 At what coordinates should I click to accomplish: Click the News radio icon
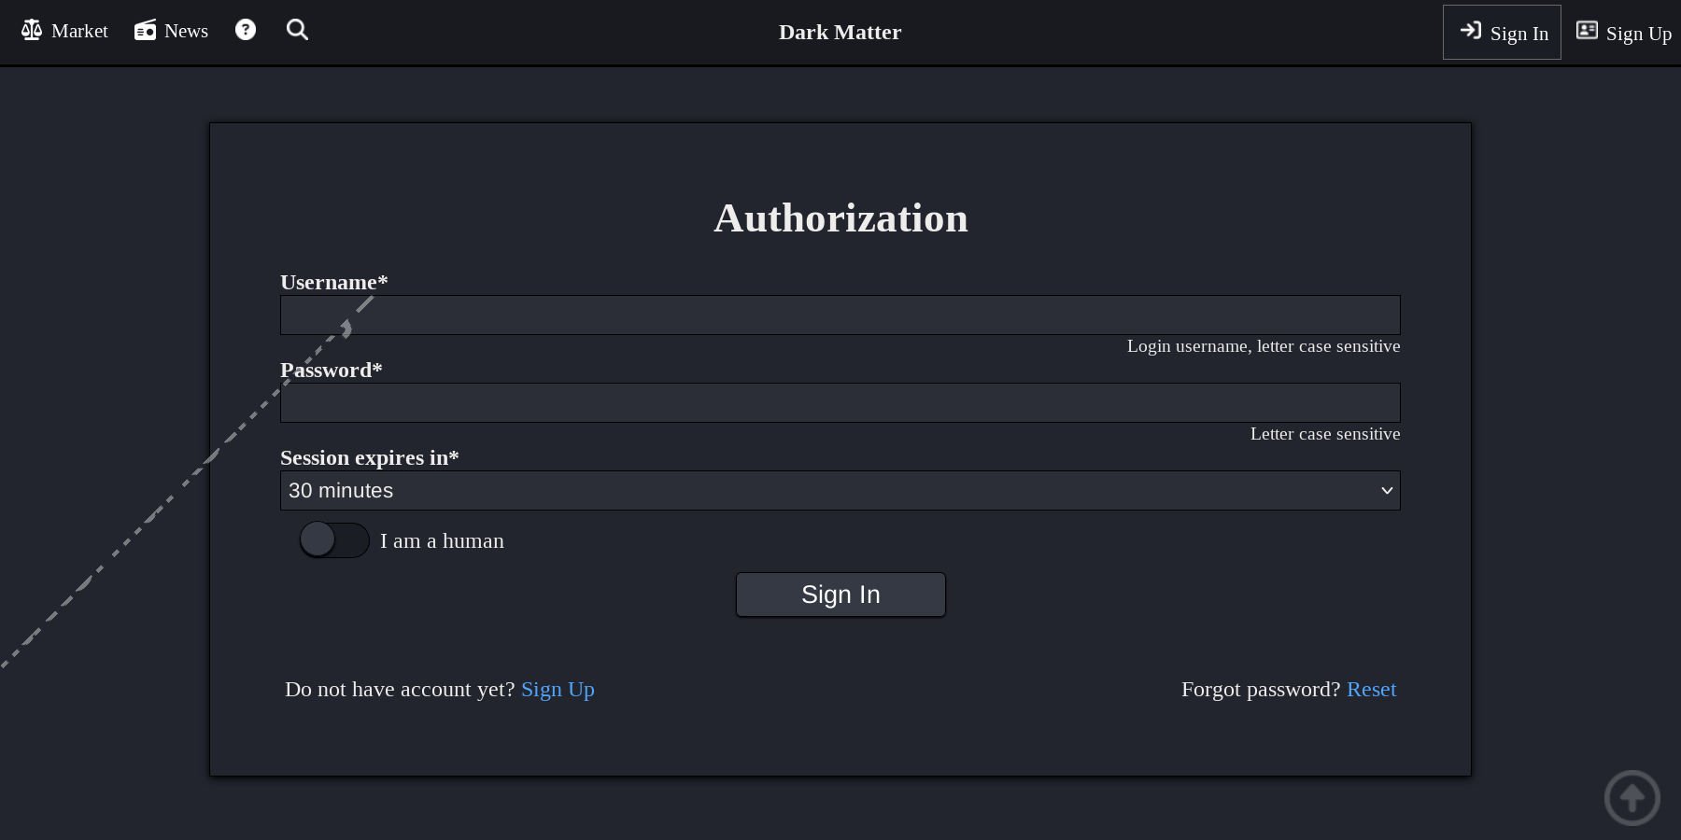click(143, 29)
